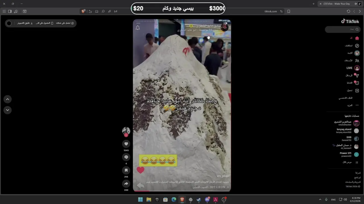Bookmark this page with the bookmark icon

[289, 11]
